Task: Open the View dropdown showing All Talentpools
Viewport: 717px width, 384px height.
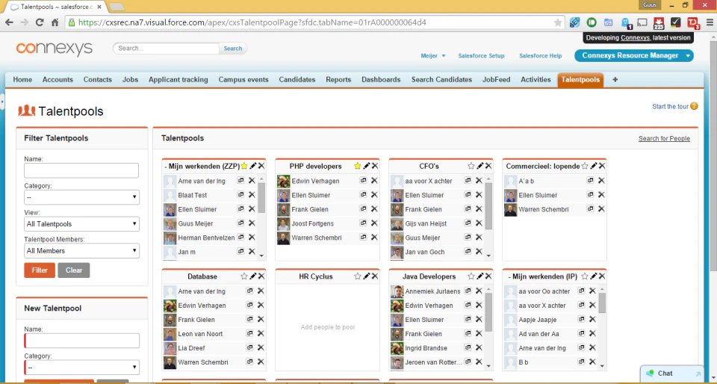Action: coord(81,224)
